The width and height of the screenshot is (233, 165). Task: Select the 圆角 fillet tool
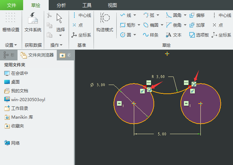tap(174, 15)
